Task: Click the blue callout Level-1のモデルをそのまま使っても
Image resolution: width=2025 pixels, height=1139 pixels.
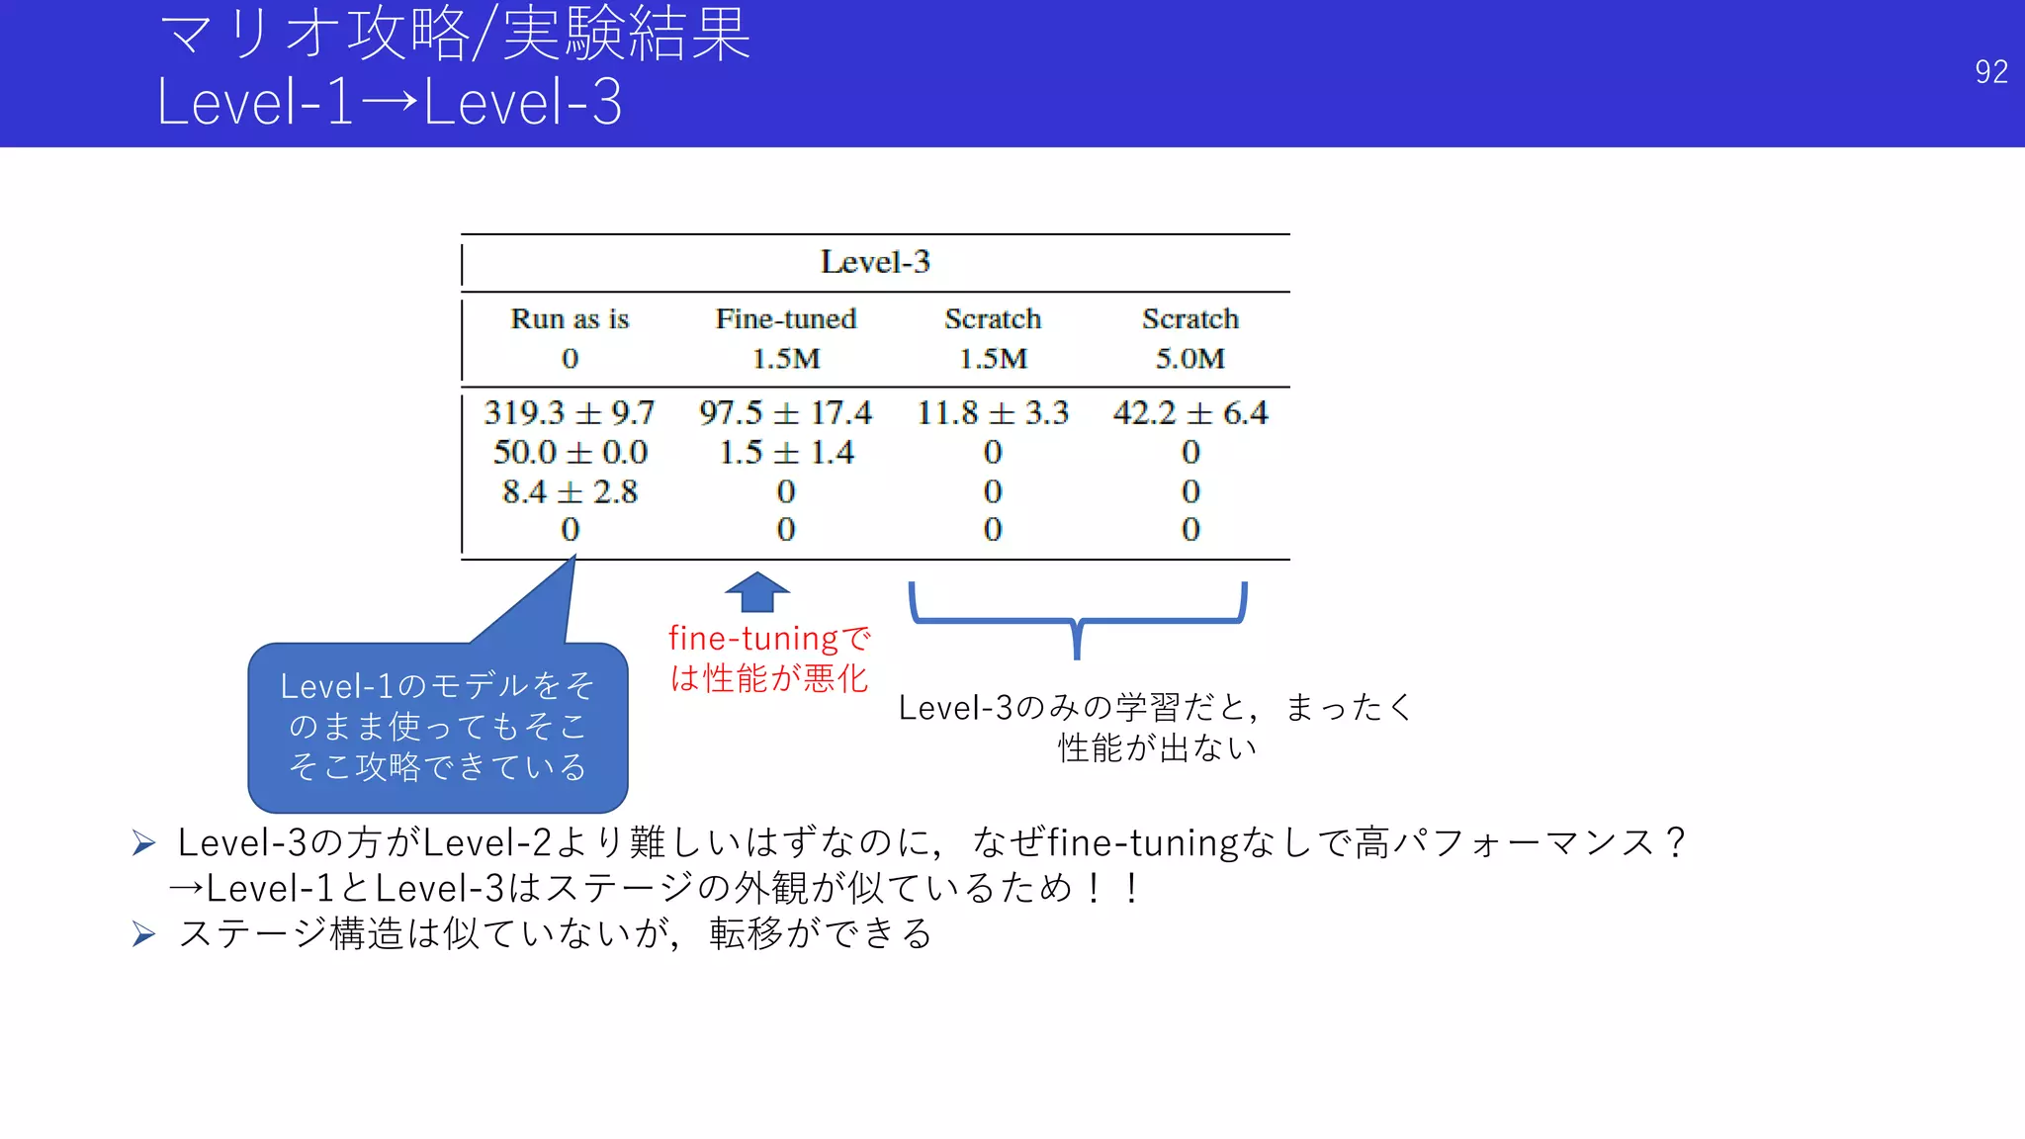Action: pos(438,727)
